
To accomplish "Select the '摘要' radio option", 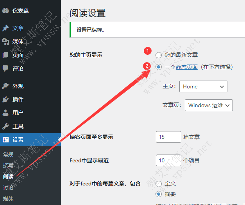I will coord(158,194).
